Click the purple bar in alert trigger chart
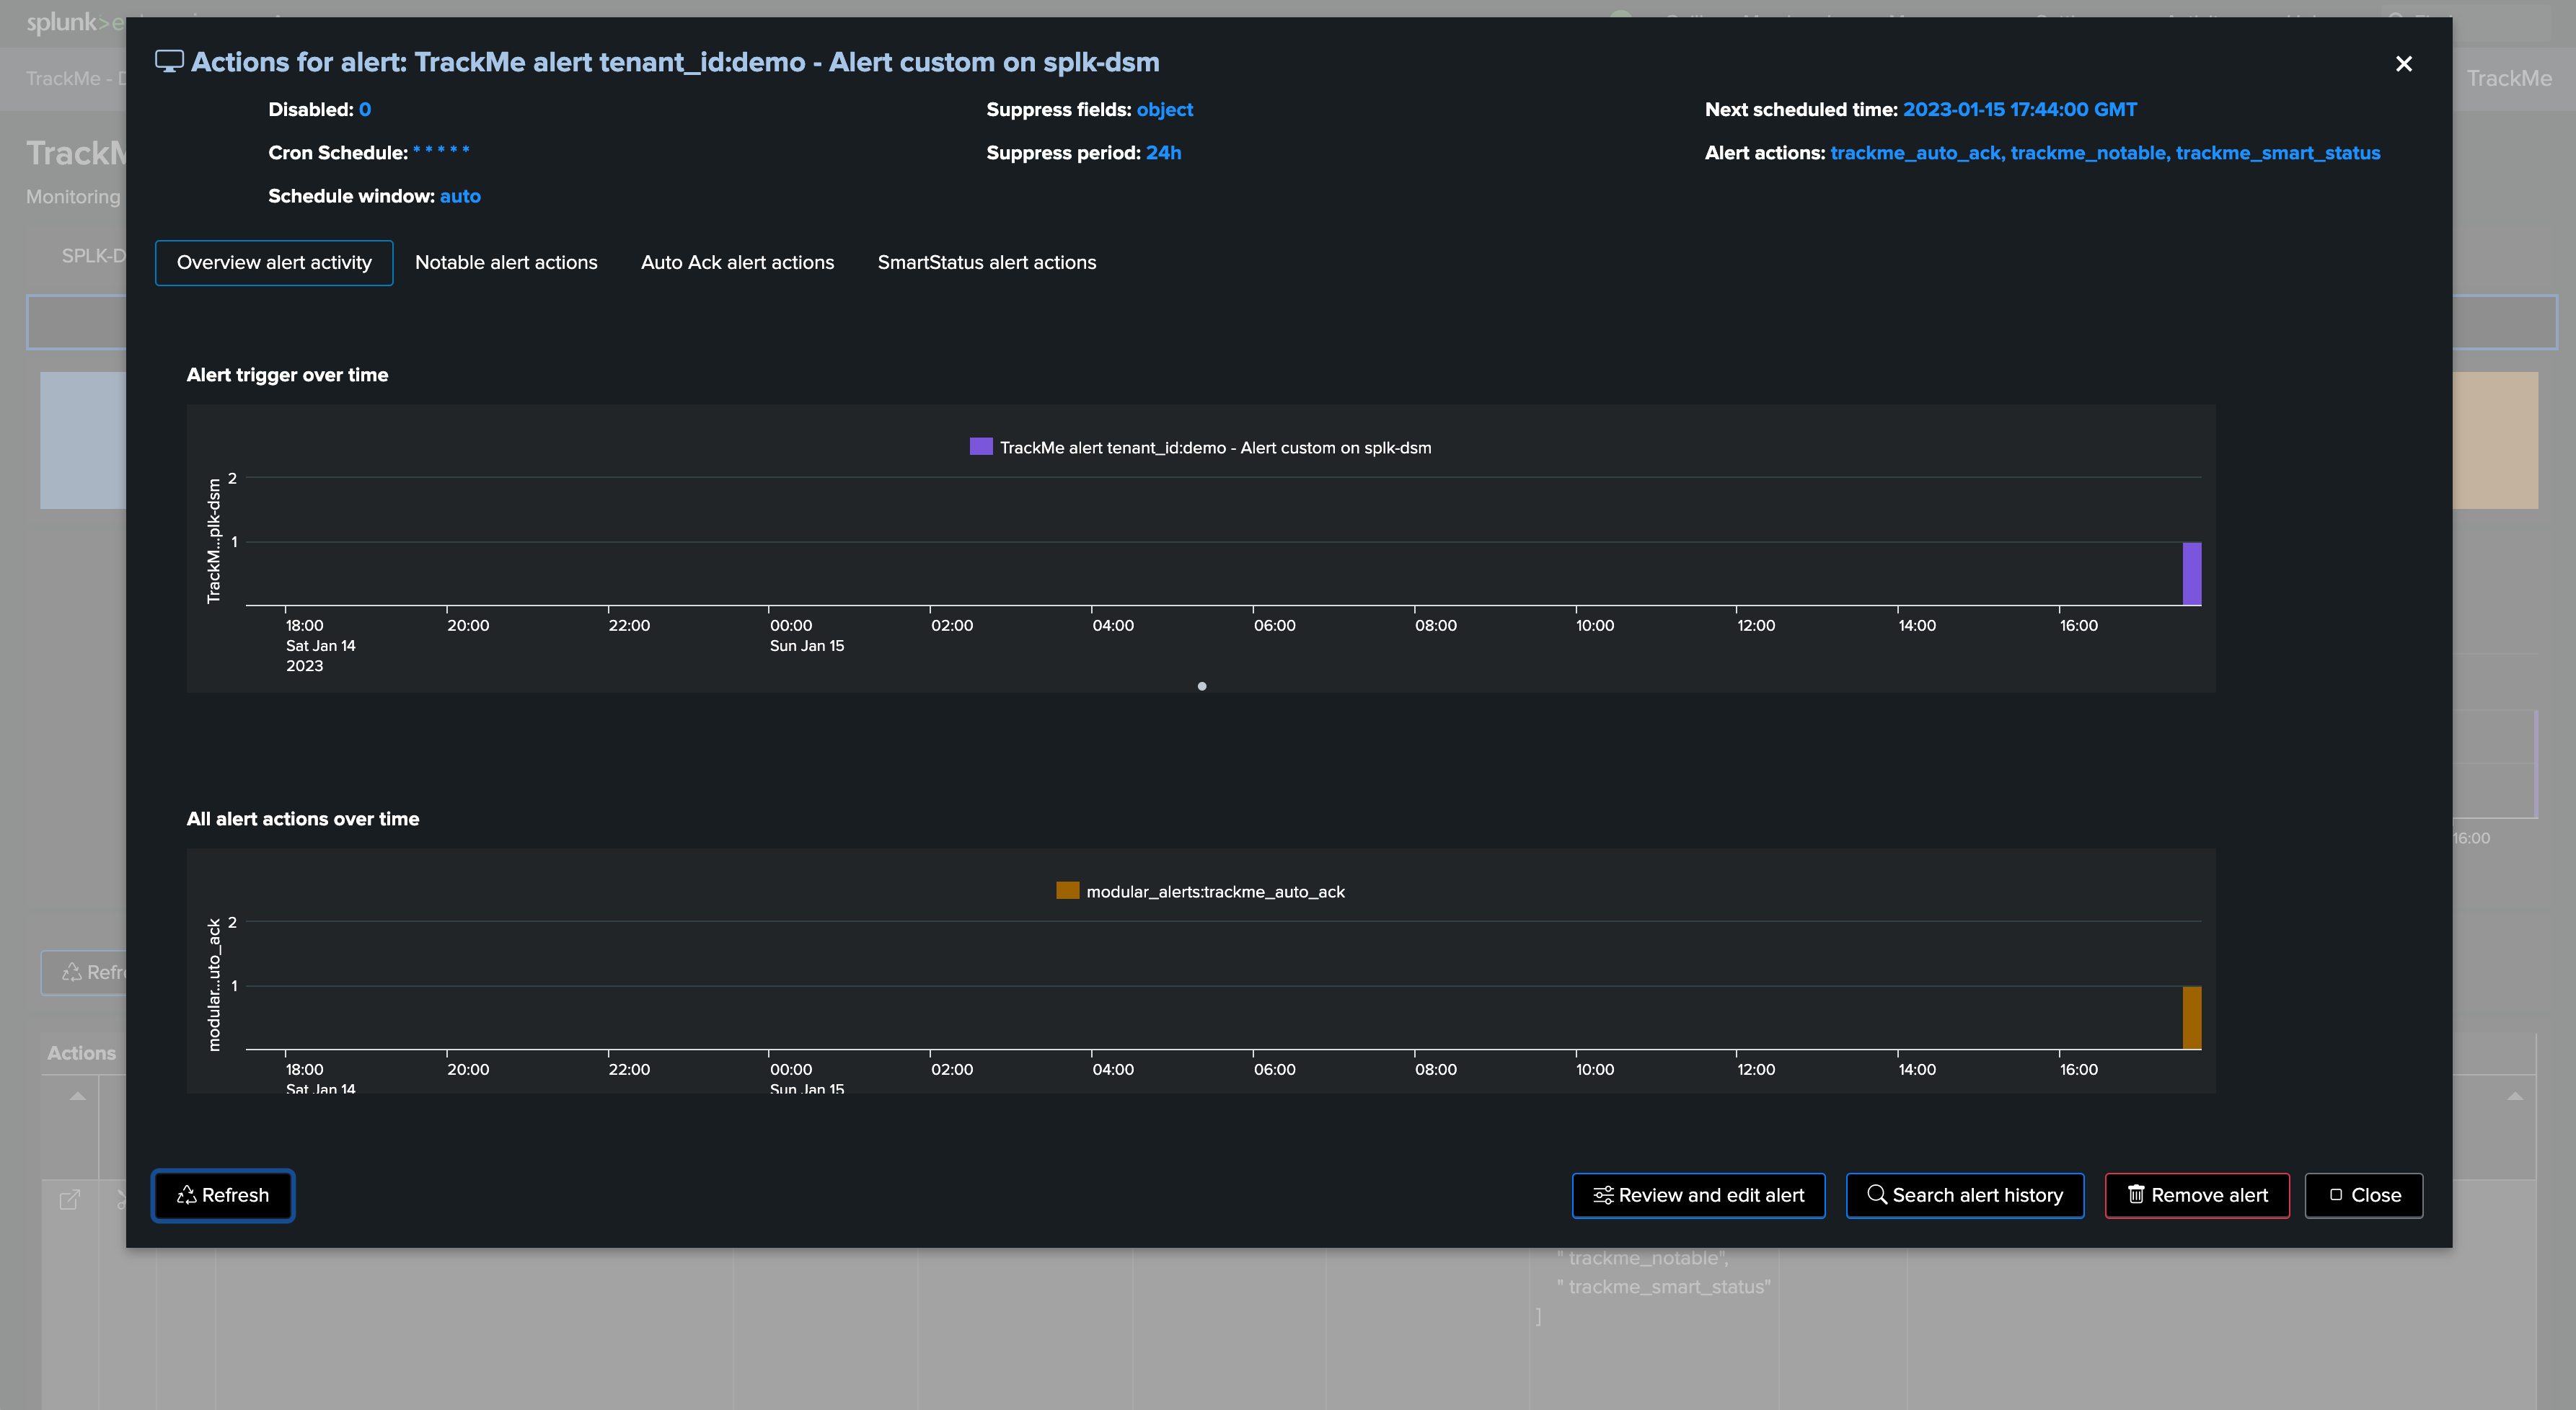2576x1410 pixels. 2192,574
